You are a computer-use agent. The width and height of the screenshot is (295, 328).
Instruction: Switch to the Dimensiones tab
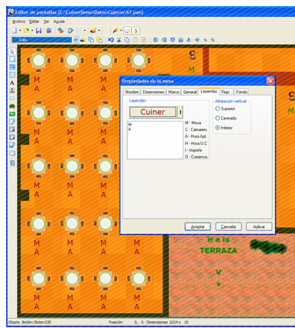[x=153, y=92]
